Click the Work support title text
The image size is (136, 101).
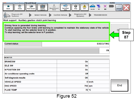click(x=30, y=20)
